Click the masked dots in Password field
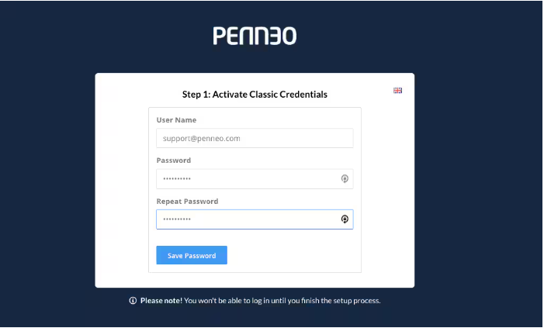This screenshot has height=328, width=544. click(x=177, y=179)
